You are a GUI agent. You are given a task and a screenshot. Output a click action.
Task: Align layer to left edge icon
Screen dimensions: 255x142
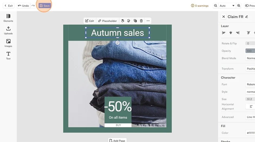point(224,33)
